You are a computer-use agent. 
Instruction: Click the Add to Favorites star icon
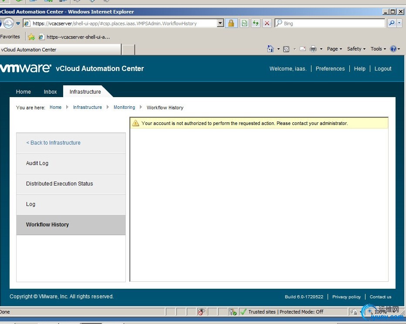[31, 37]
